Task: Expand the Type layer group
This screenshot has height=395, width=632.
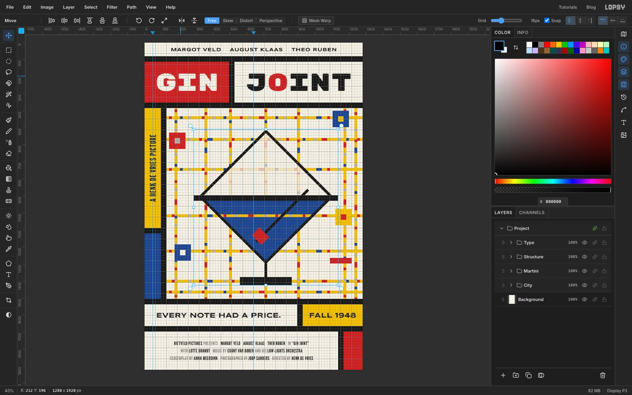Action: pyautogui.click(x=511, y=243)
